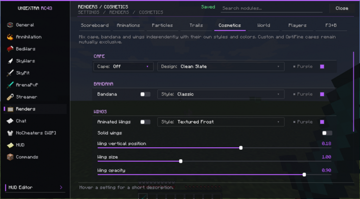Click the BedWars bed icon
This screenshot has width=360, height=199.
pyautogui.click(x=10, y=49)
